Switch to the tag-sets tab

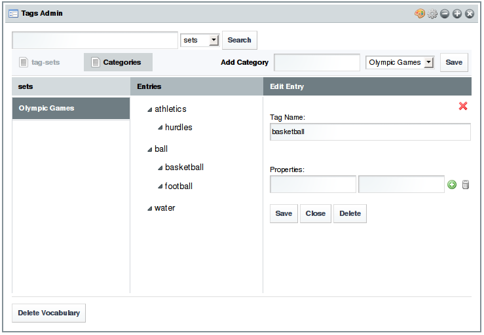coord(39,62)
